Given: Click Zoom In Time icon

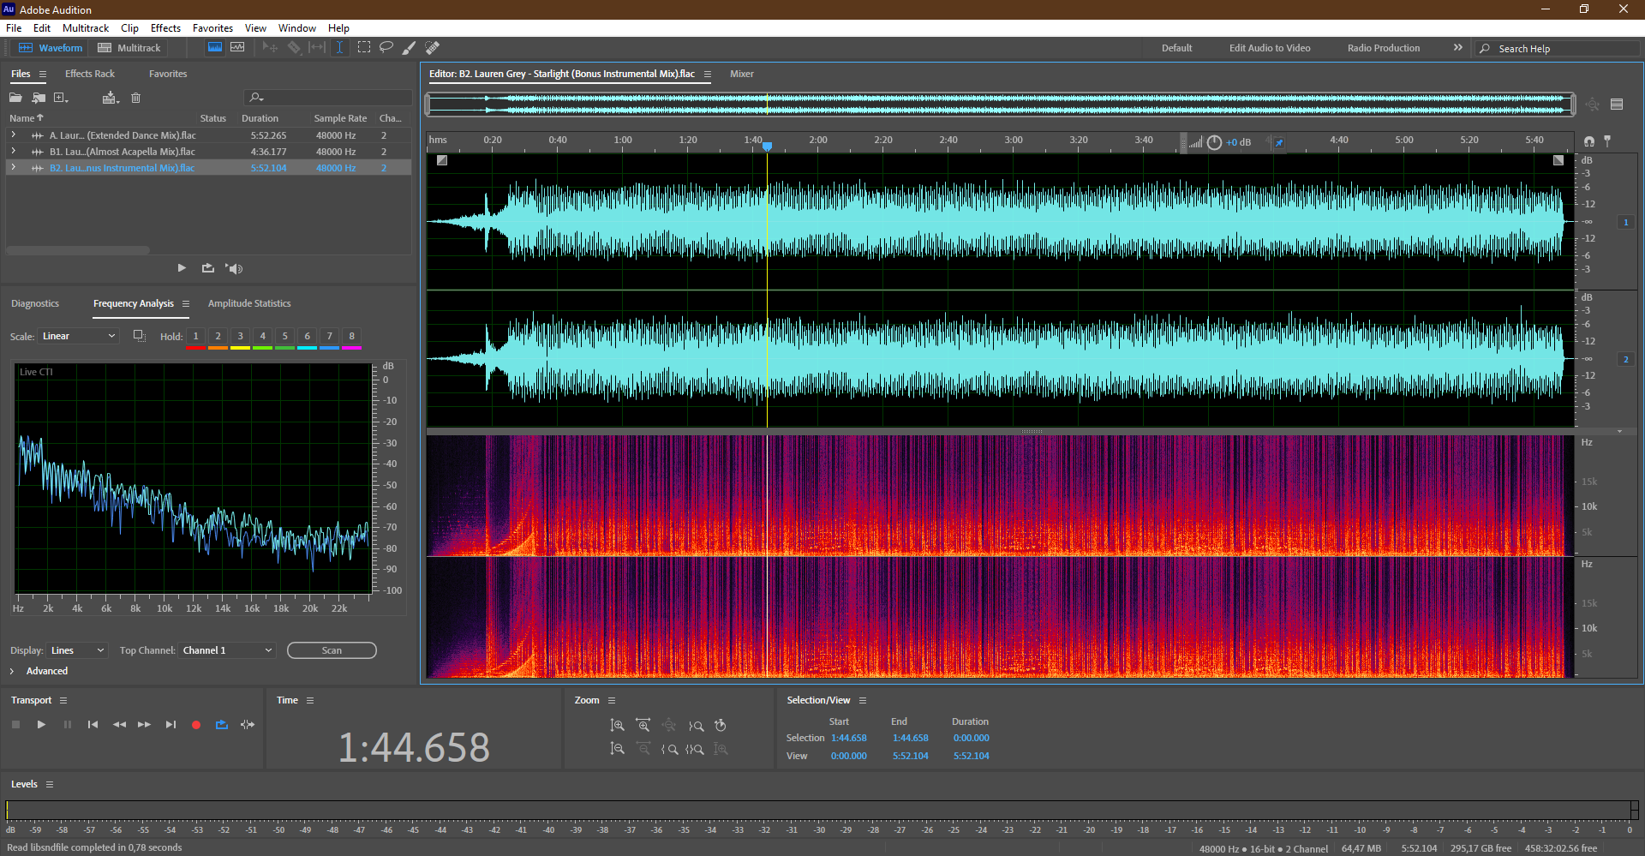Looking at the screenshot, I should tap(643, 726).
